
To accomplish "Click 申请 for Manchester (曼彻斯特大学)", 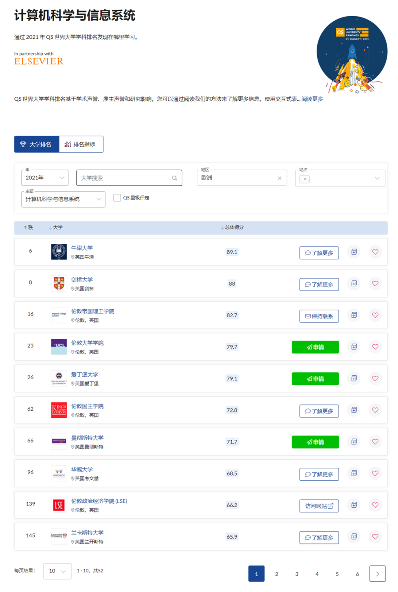I will pos(315,442).
